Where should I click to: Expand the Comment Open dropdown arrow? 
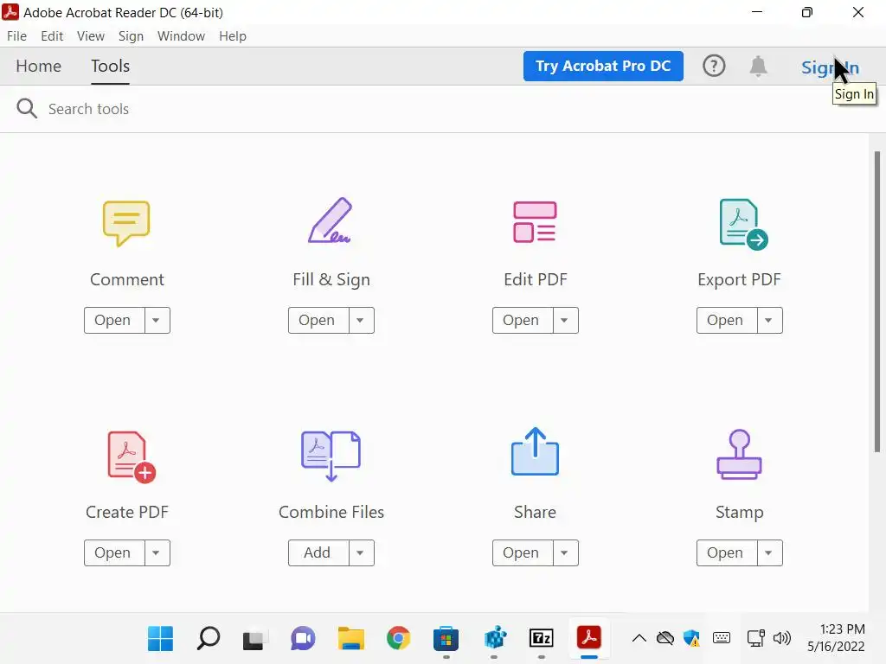pos(157,320)
